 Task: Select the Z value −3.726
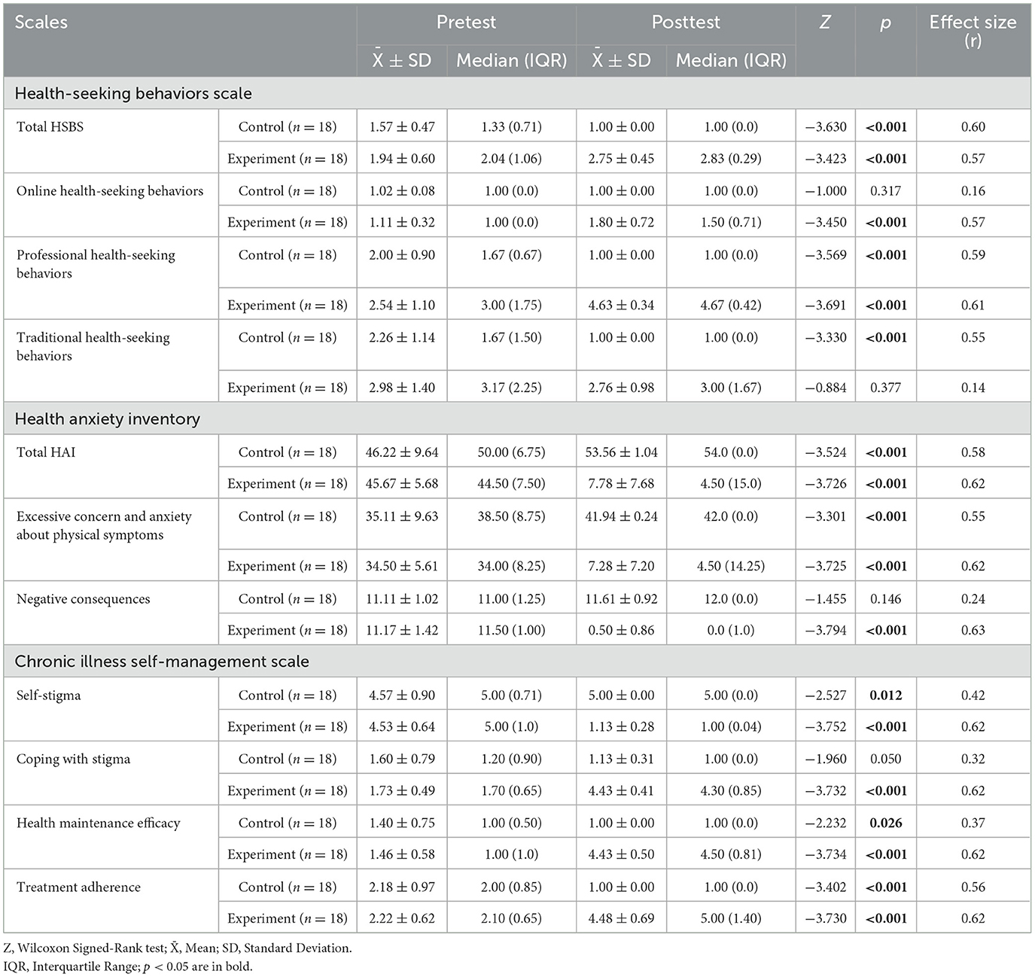point(826,484)
